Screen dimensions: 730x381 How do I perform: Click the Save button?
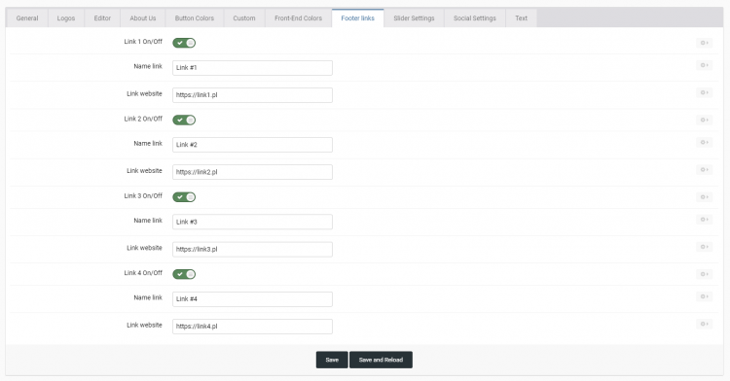(x=332, y=360)
